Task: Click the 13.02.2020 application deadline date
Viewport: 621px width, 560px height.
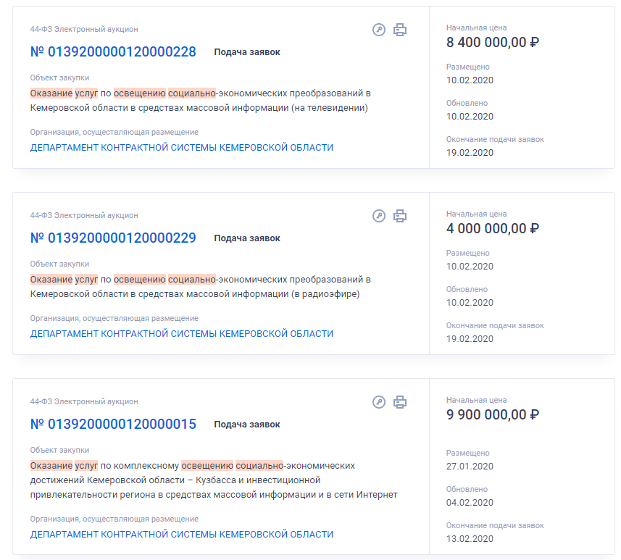Action: pyautogui.click(x=470, y=538)
